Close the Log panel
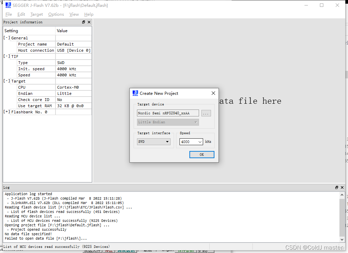Screen dimensions: 348x253 coord(342,187)
